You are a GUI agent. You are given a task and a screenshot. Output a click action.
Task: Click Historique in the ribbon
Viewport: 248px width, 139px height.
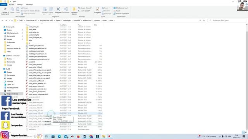point(107,14)
